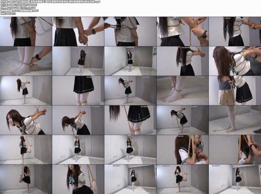This screenshot has height=194, width=261.
Task: Open wide-shot thumbnail with green wall sign
Action: point(130,61)
